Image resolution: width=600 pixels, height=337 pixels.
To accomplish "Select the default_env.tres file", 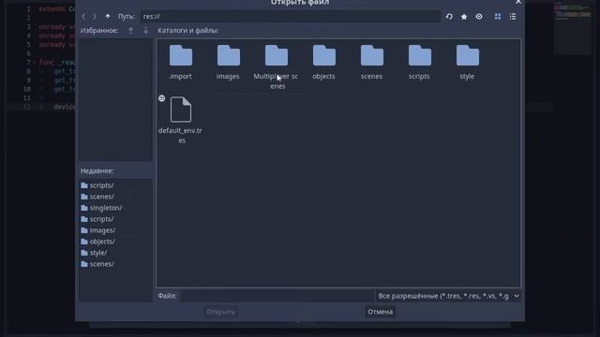I will coord(181,120).
